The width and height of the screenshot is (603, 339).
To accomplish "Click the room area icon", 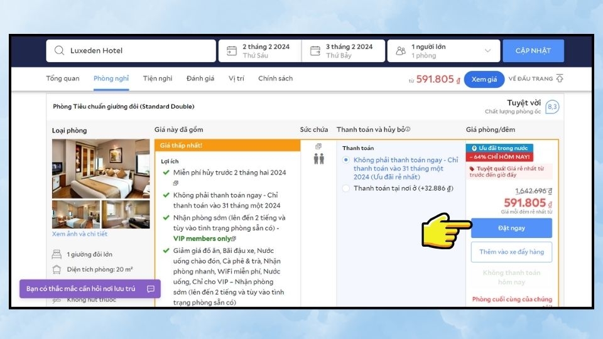I will click(57, 269).
